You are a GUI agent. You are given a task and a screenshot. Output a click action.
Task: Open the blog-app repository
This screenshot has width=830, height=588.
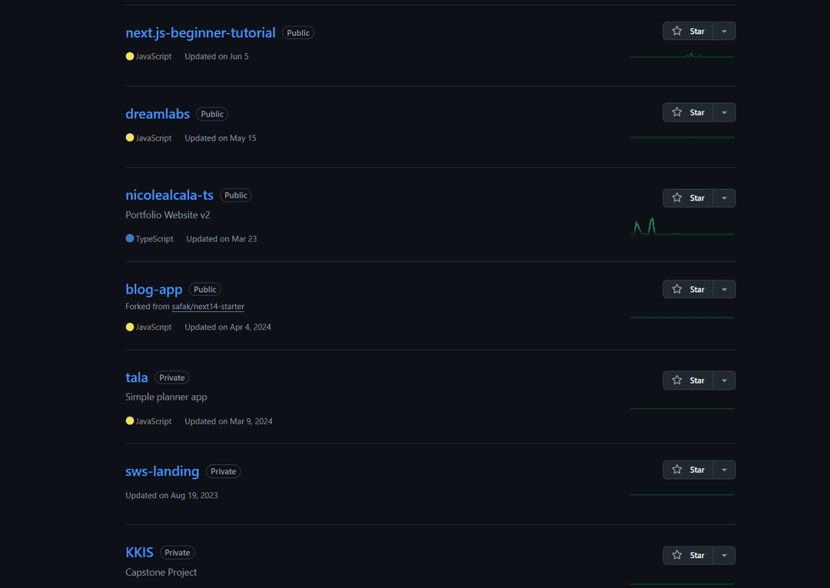(x=154, y=290)
